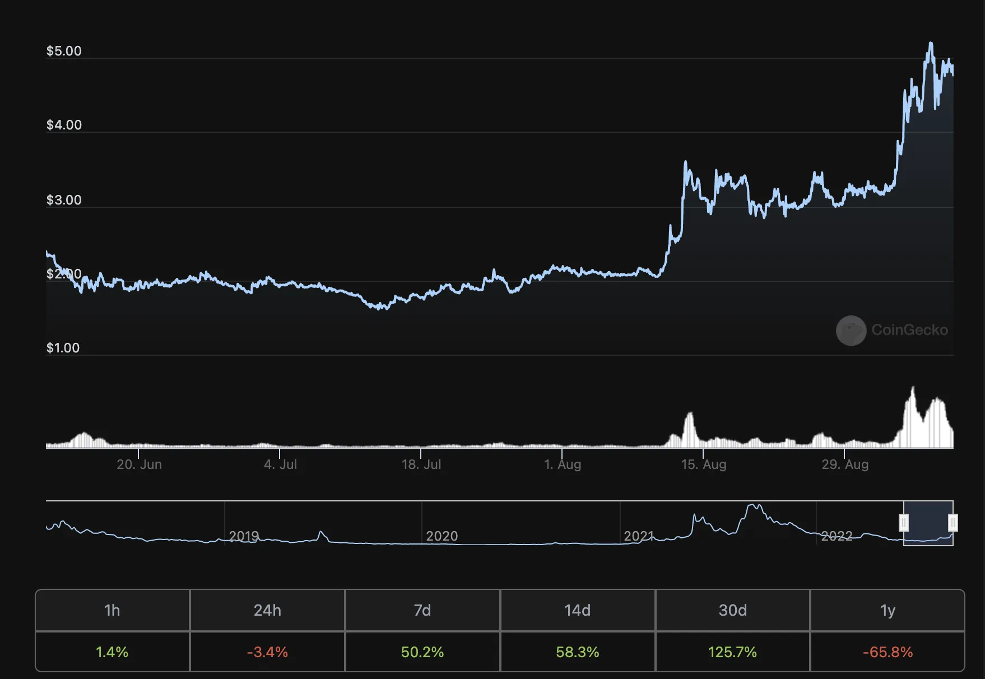Viewport: 985px width, 679px height.
Task: Select the 30d price change header
Action: [733, 610]
